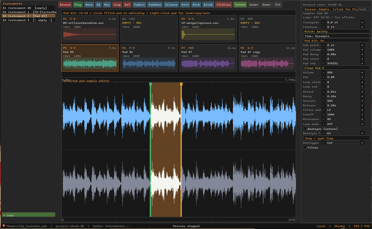372x229 pixels.
Task: Click project.skunk.db in the status bar
Action: click(70, 226)
